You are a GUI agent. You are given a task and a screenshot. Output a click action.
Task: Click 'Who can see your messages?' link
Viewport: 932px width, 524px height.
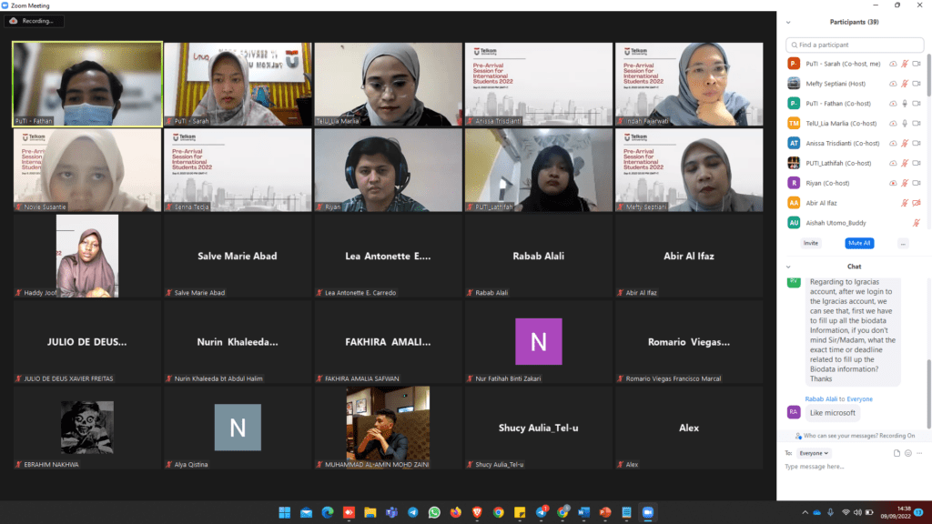(x=840, y=436)
